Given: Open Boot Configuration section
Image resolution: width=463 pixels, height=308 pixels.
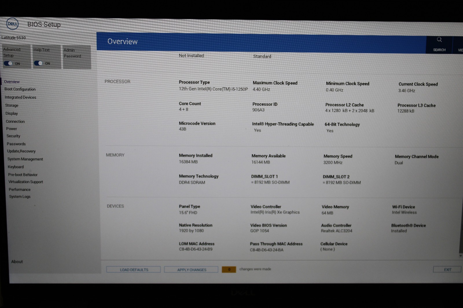Looking at the screenshot, I should (20, 89).
